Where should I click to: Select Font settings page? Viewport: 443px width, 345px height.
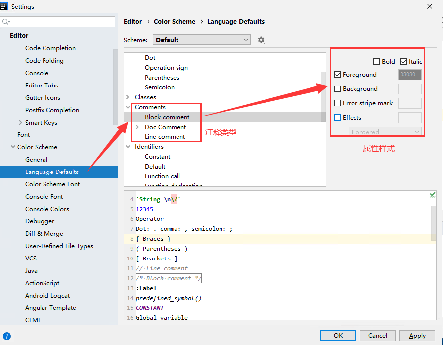pos(23,134)
